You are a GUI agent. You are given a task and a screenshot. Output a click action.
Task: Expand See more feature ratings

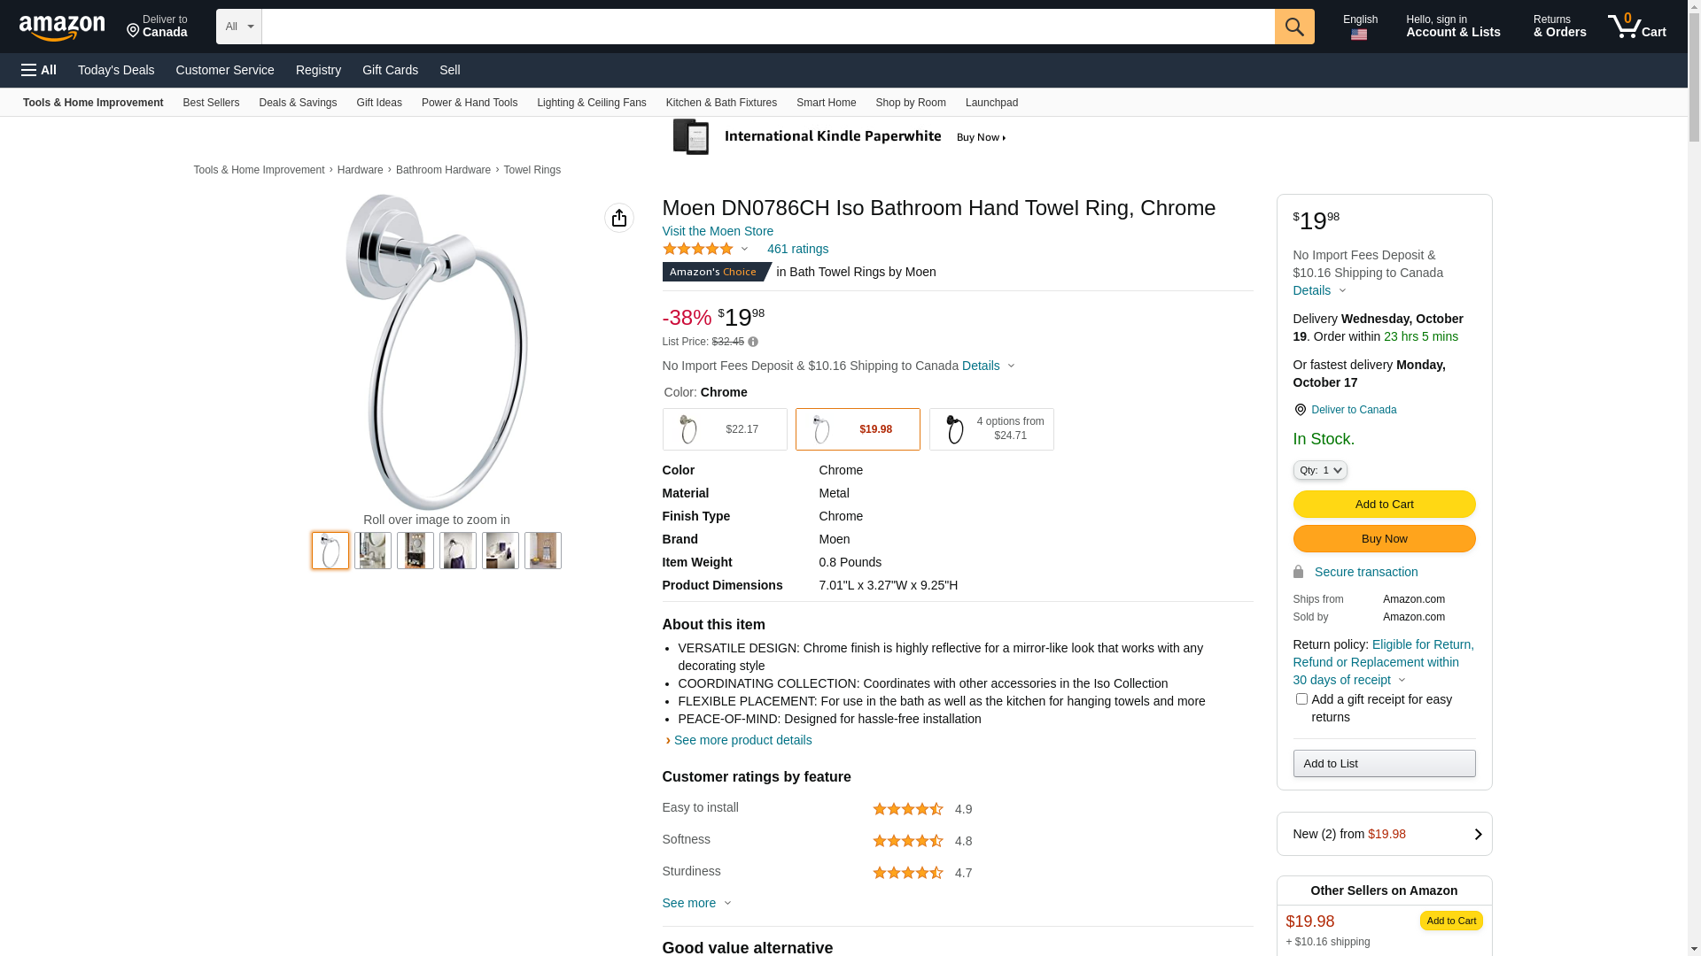click(x=696, y=903)
